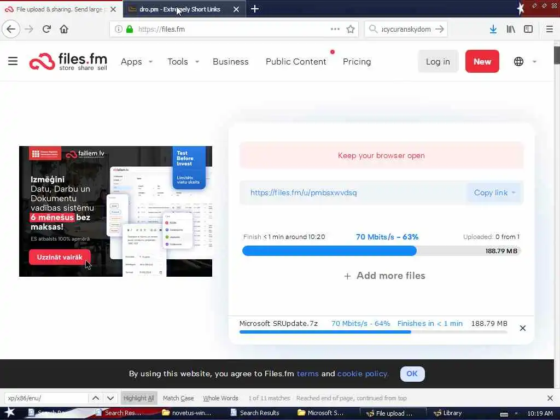Reload the files.fm page
The width and height of the screenshot is (560, 420).
coord(46,29)
